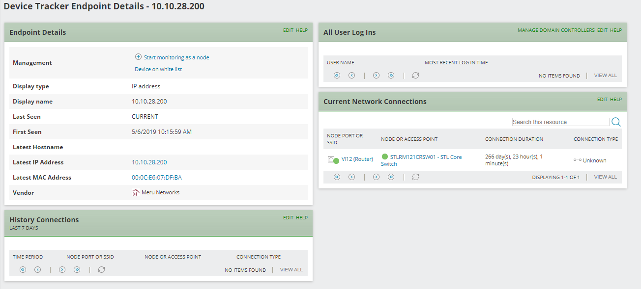Click the Last Seen value CURRENT
The image size is (641, 289).
pyautogui.click(x=145, y=117)
